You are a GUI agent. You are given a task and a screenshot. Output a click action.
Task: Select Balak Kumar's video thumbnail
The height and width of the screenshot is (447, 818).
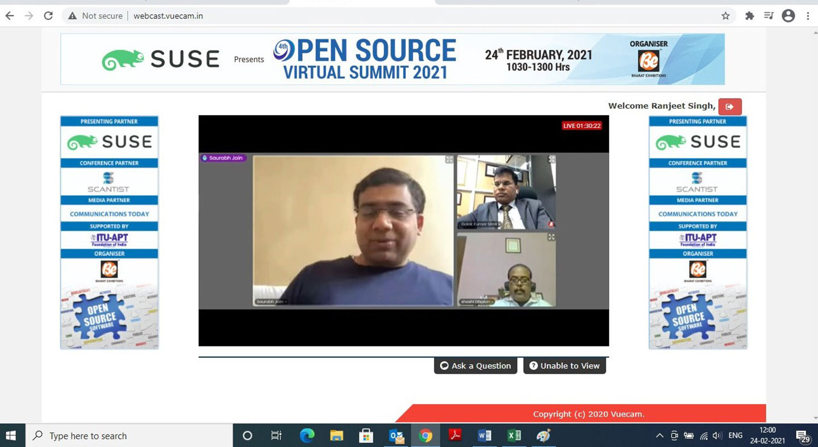[x=506, y=192]
